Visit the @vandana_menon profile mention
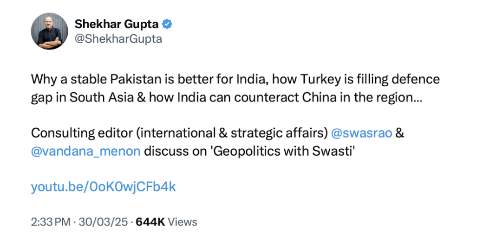Image resolution: width=496 pixels, height=234 pixels. (x=85, y=151)
